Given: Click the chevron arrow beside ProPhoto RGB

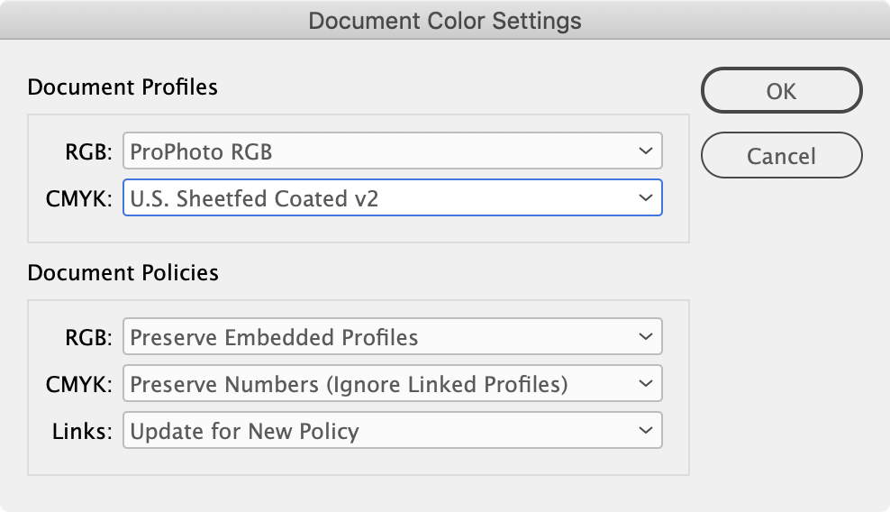Looking at the screenshot, I should (x=644, y=151).
